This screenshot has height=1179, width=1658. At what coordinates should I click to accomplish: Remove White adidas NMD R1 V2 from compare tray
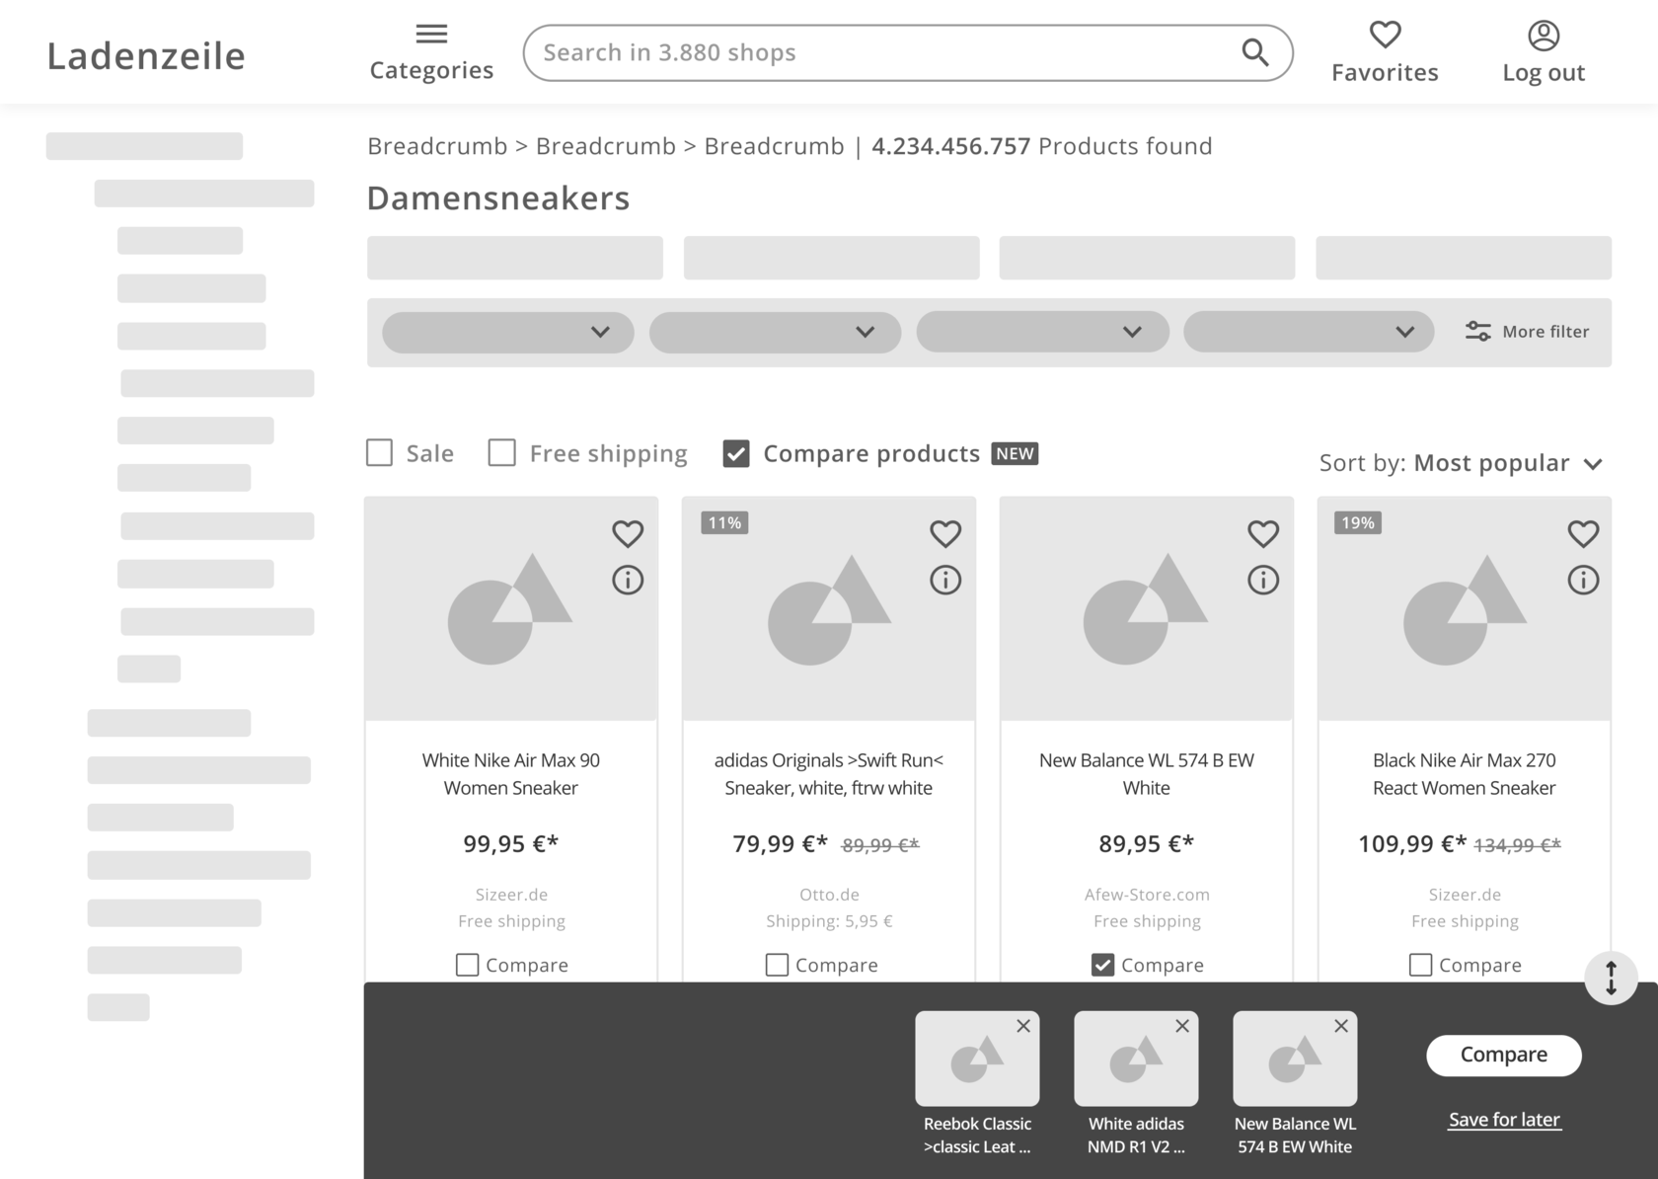[1182, 1026]
